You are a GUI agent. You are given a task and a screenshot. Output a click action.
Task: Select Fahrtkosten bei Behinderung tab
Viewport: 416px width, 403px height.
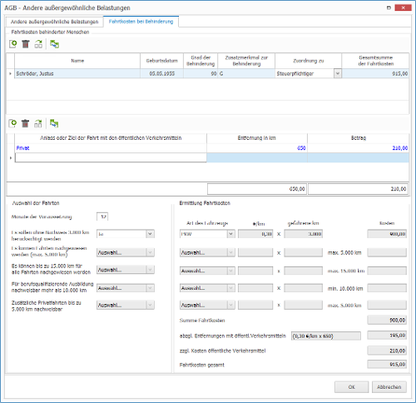click(x=141, y=22)
